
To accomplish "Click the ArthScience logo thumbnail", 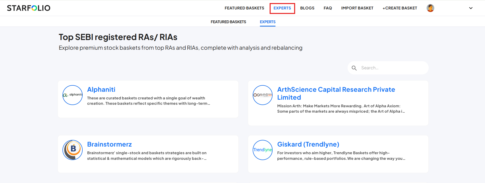I will tap(263, 95).
